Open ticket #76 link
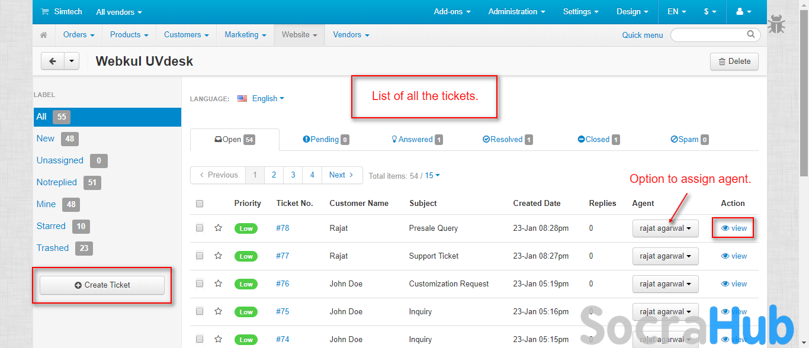Viewport: 809px width, 348px height. [282, 283]
